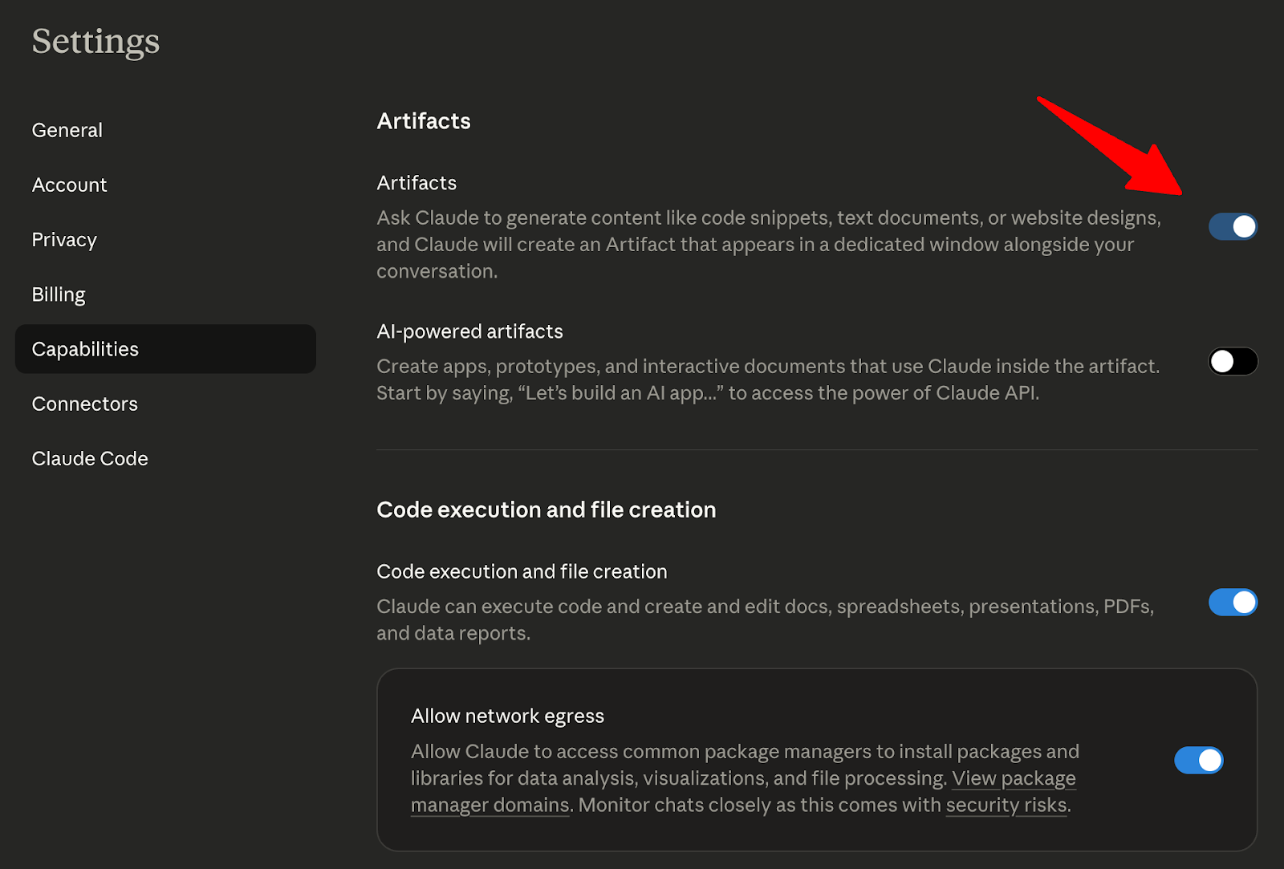Open Privacy settings

pos(64,239)
